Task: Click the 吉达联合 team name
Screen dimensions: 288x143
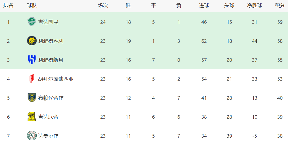Action: (x=48, y=117)
